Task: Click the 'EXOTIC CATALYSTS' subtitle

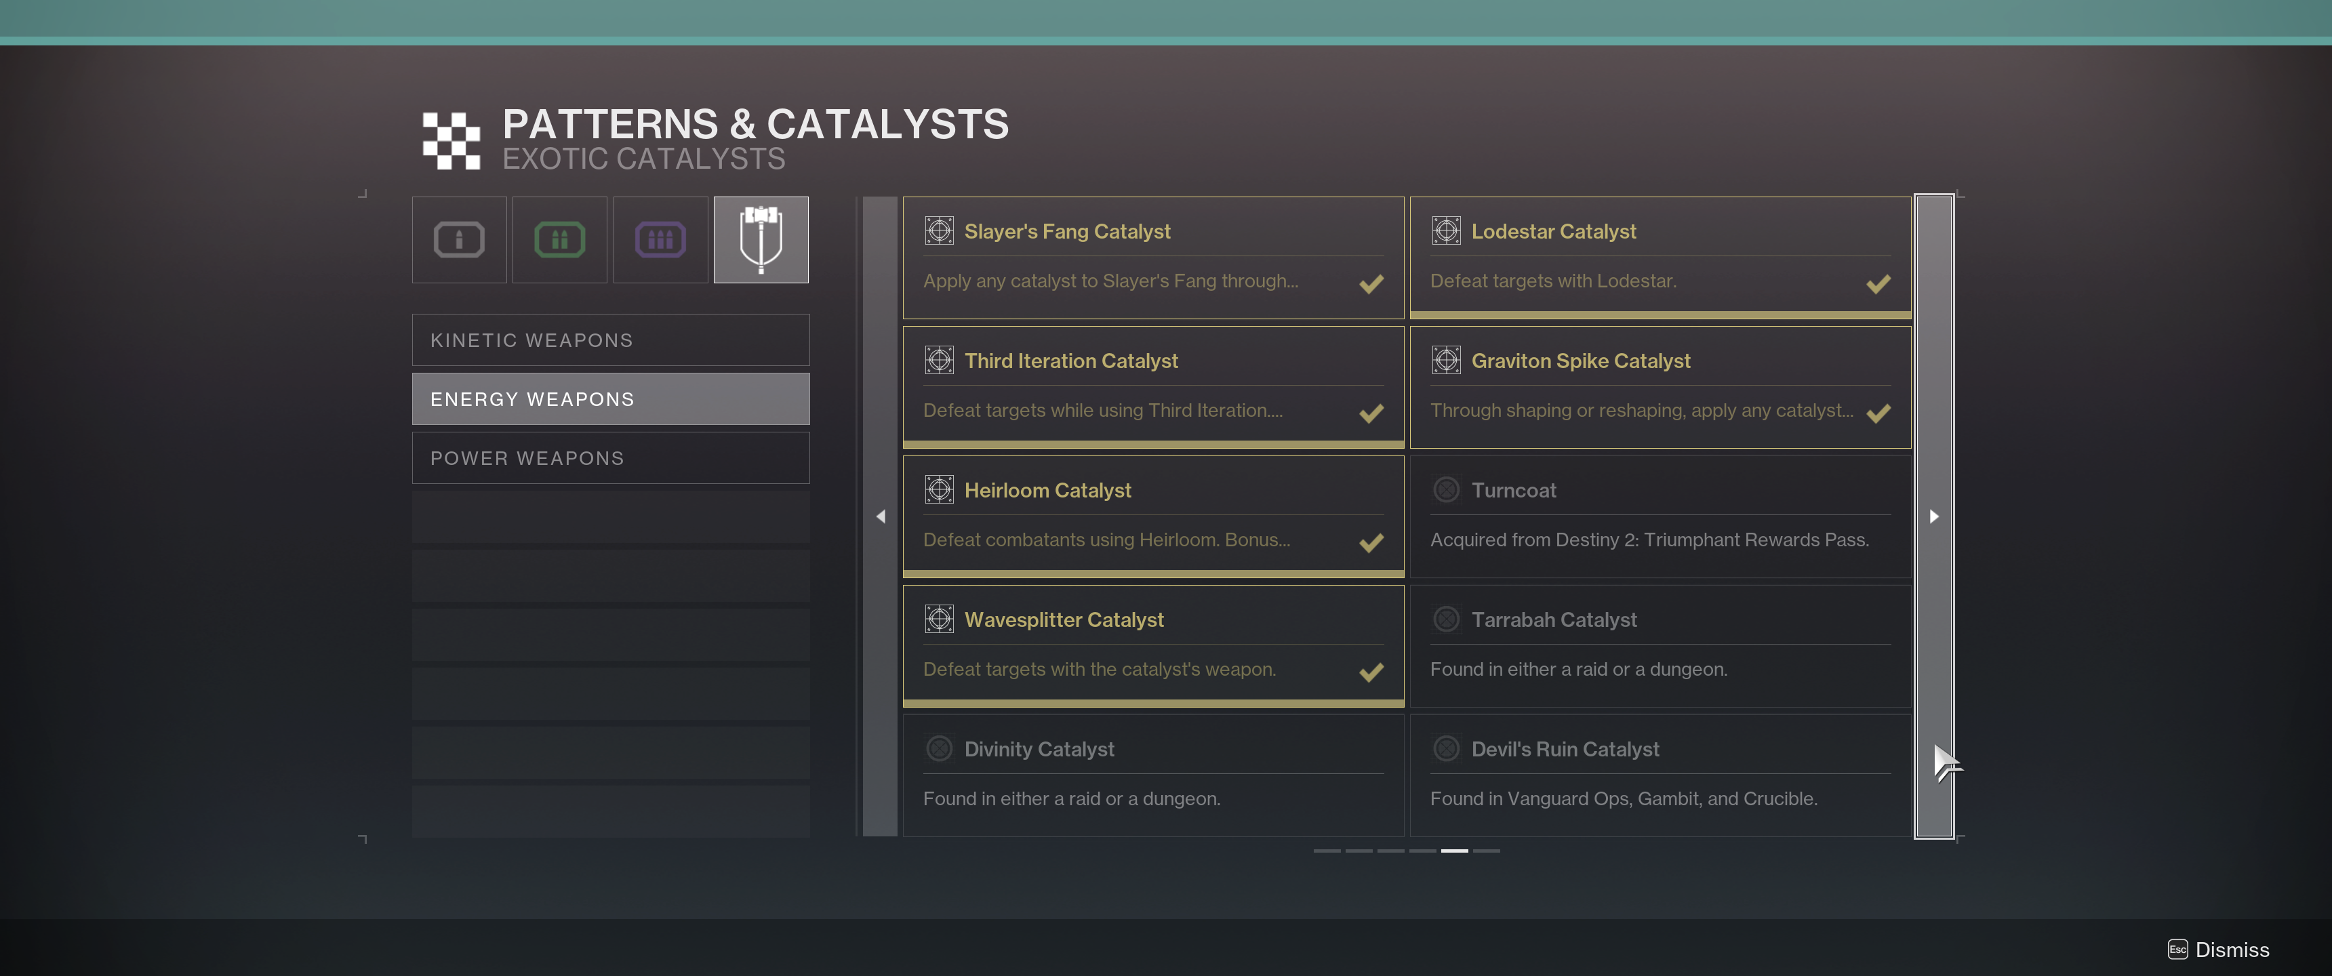Action: (643, 159)
